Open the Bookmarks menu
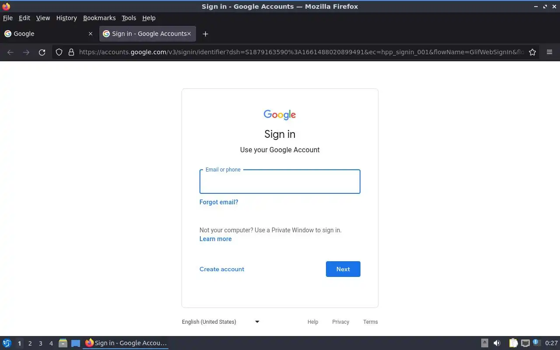560x350 pixels. [x=99, y=18]
